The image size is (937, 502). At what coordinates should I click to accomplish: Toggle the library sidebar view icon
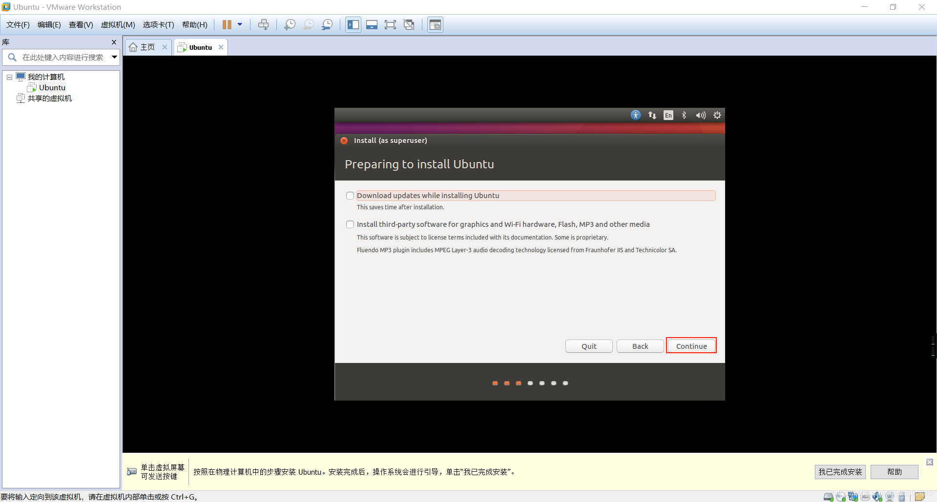click(353, 24)
